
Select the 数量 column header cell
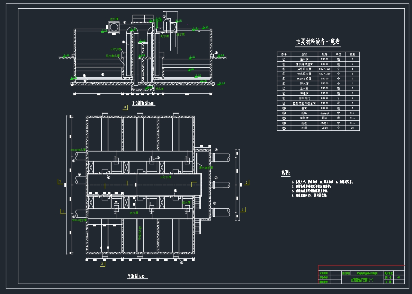352,54
